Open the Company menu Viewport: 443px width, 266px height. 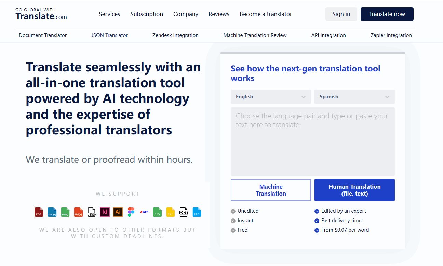(186, 14)
